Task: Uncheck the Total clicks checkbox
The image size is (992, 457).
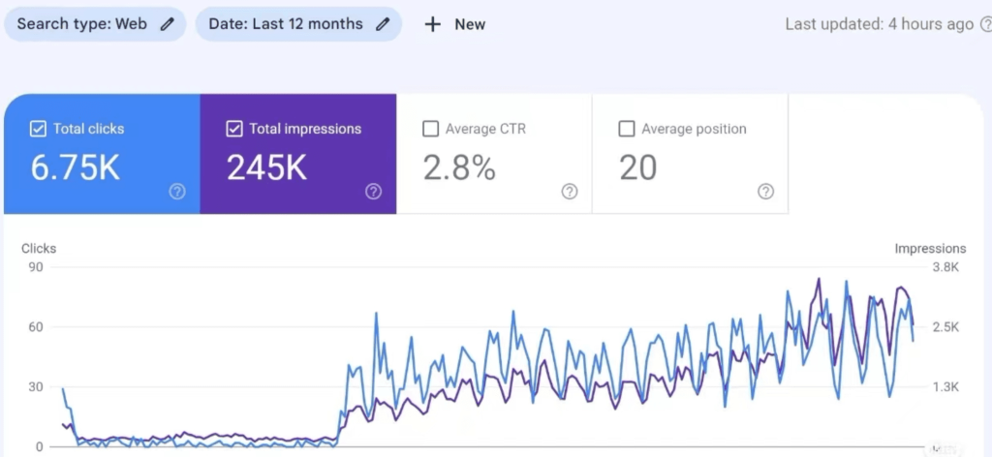Action: (x=38, y=129)
